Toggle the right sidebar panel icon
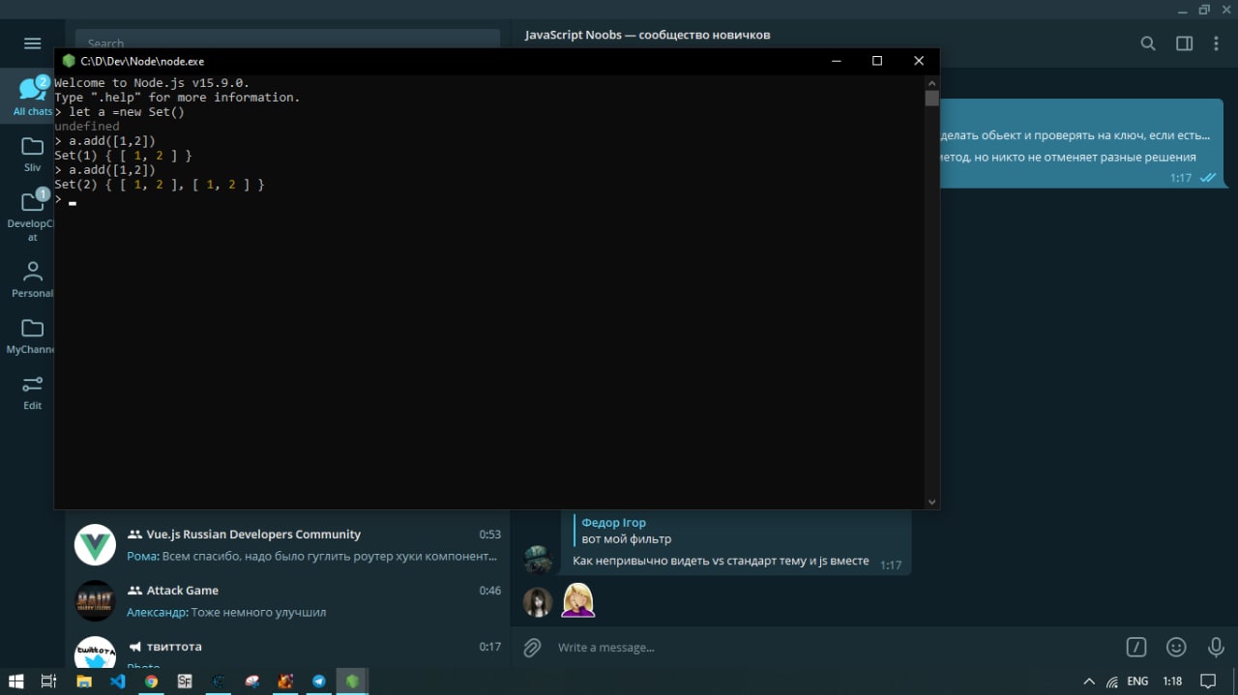Image resolution: width=1238 pixels, height=695 pixels. [x=1184, y=43]
